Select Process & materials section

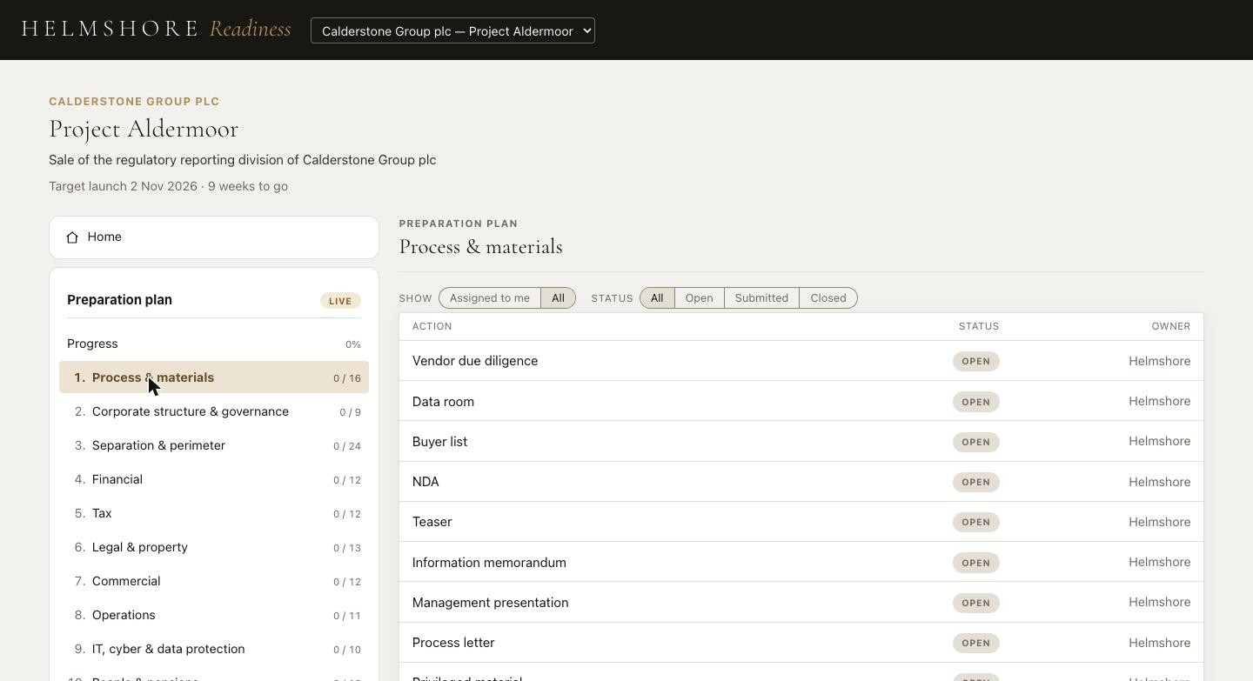pos(214,377)
